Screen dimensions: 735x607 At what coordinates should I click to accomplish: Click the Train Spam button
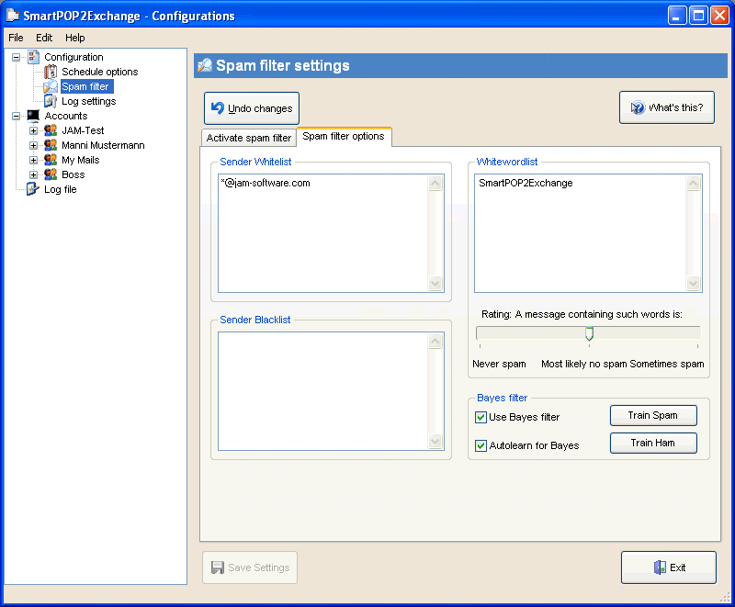[x=653, y=415]
